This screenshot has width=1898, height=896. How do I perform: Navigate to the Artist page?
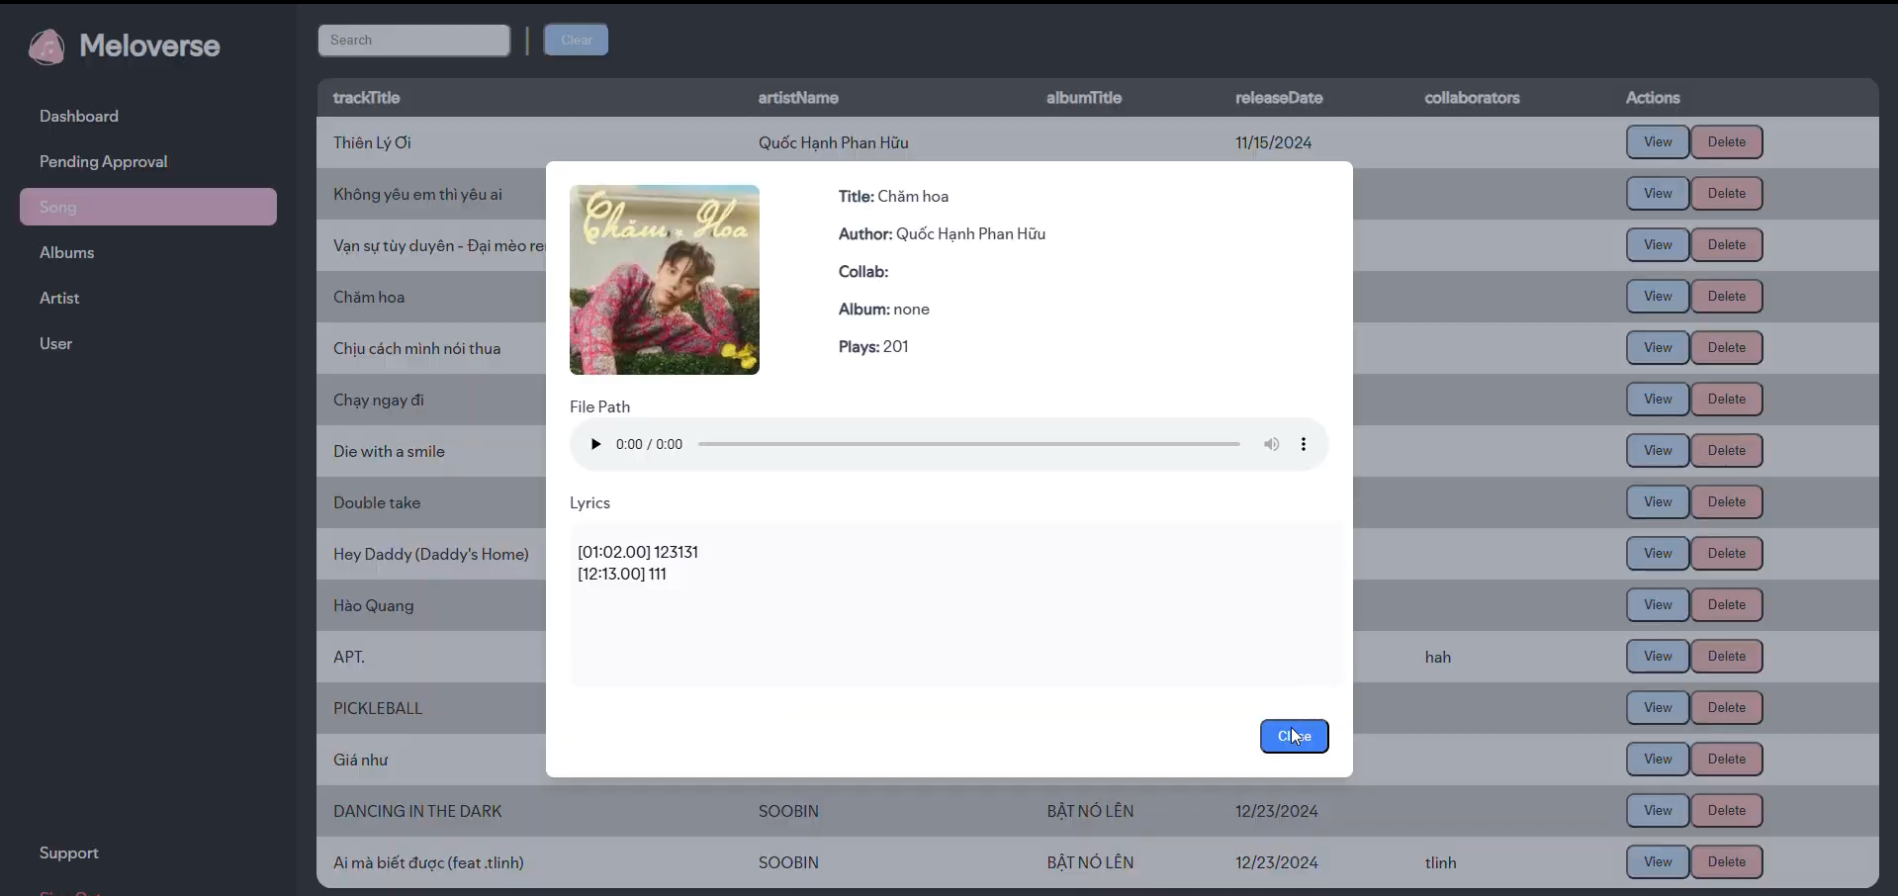point(59,298)
